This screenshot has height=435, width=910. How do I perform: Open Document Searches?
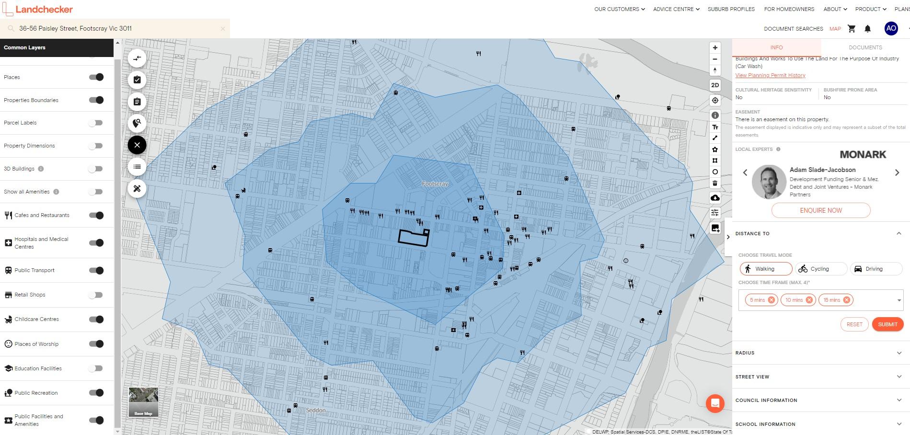coord(793,29)
